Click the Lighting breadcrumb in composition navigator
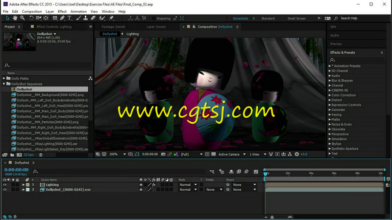The height and width of the screenshot is (220, 392). click(132, 34)
